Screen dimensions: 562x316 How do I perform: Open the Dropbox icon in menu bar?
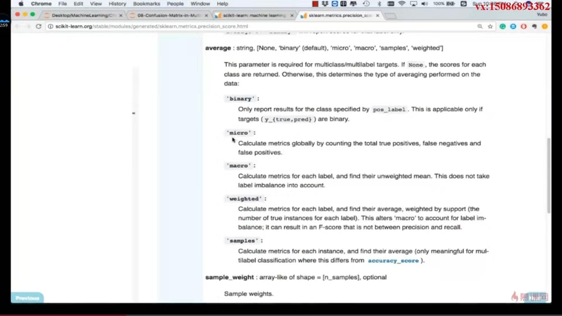pyautogui.click(x=325, y=4)
